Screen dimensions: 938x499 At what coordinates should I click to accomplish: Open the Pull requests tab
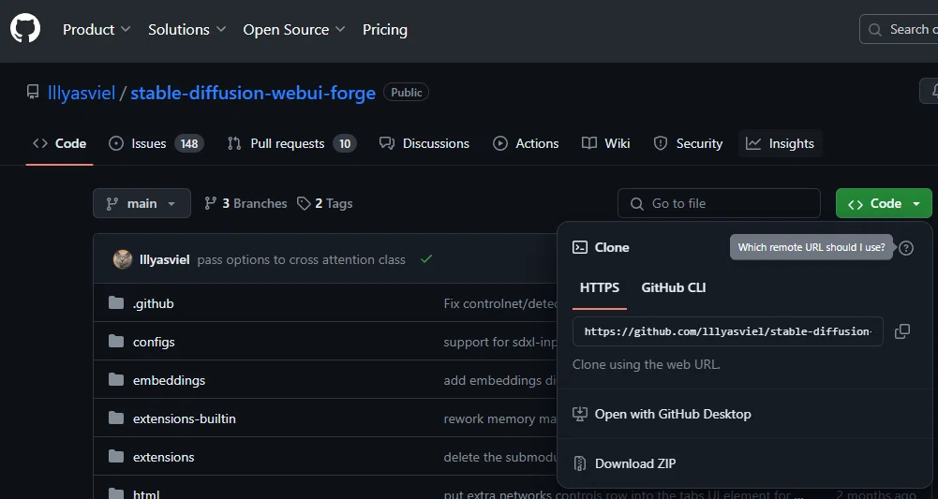(x=292, y=143)
